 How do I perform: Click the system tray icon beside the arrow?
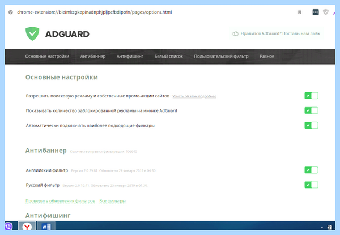(x=330, y=227)
